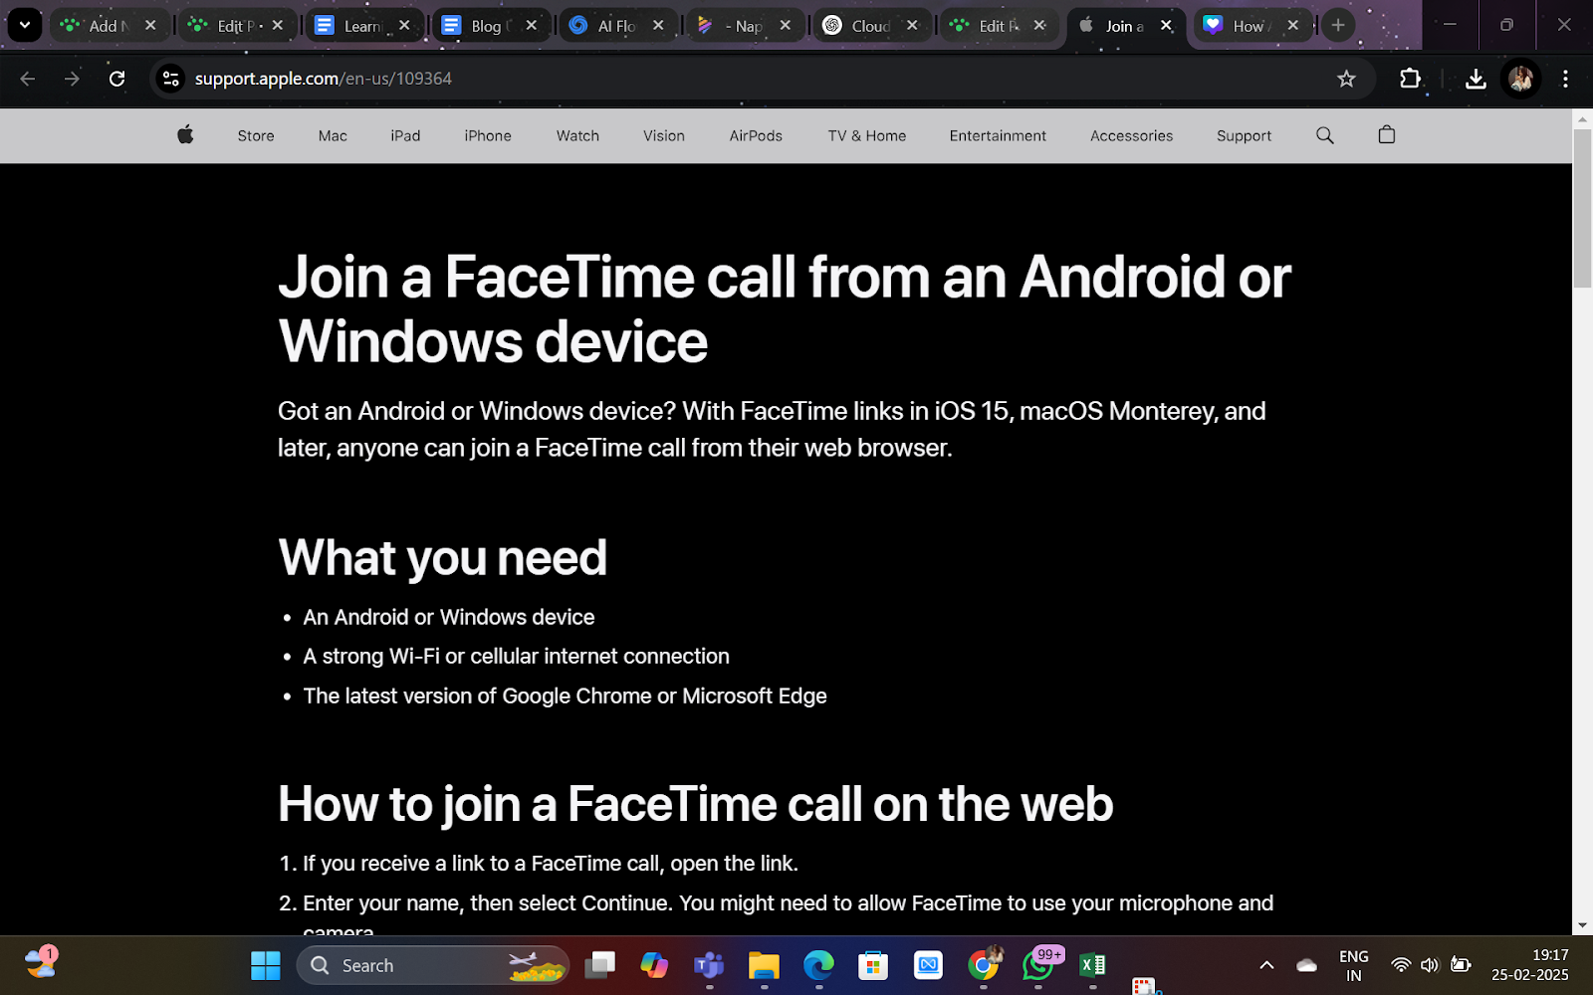Click the scrollbar down arrow
This screenshot has height=995, width=1593.
point(1582,925)
